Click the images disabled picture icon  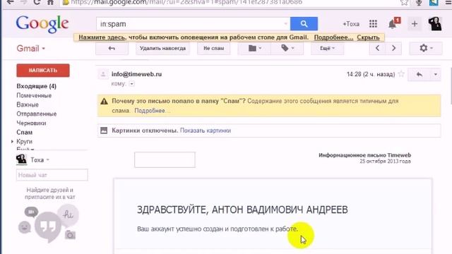click(x=104, y=131)
